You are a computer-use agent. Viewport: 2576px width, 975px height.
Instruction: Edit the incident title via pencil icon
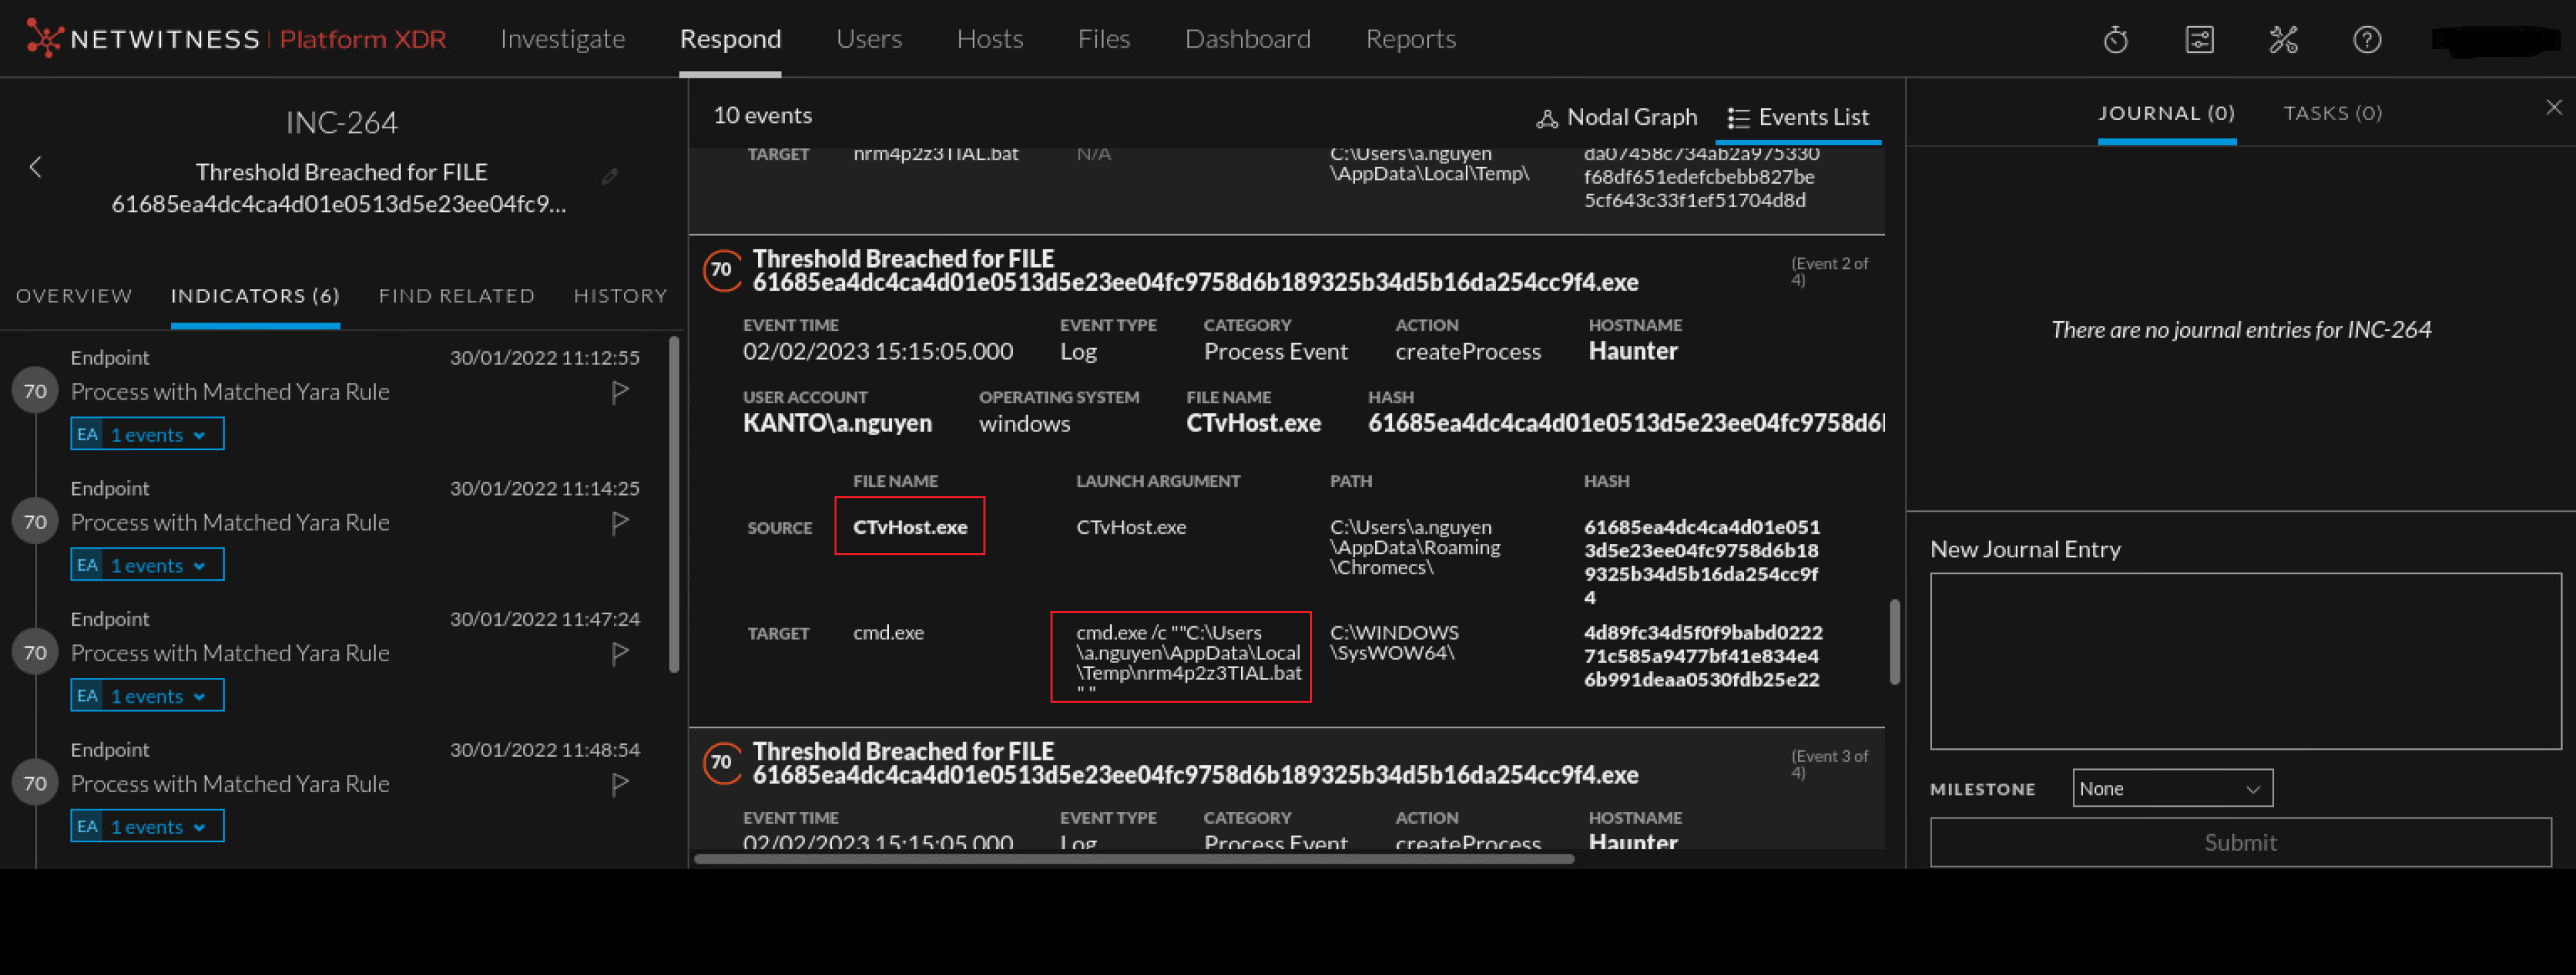[610, 176]
